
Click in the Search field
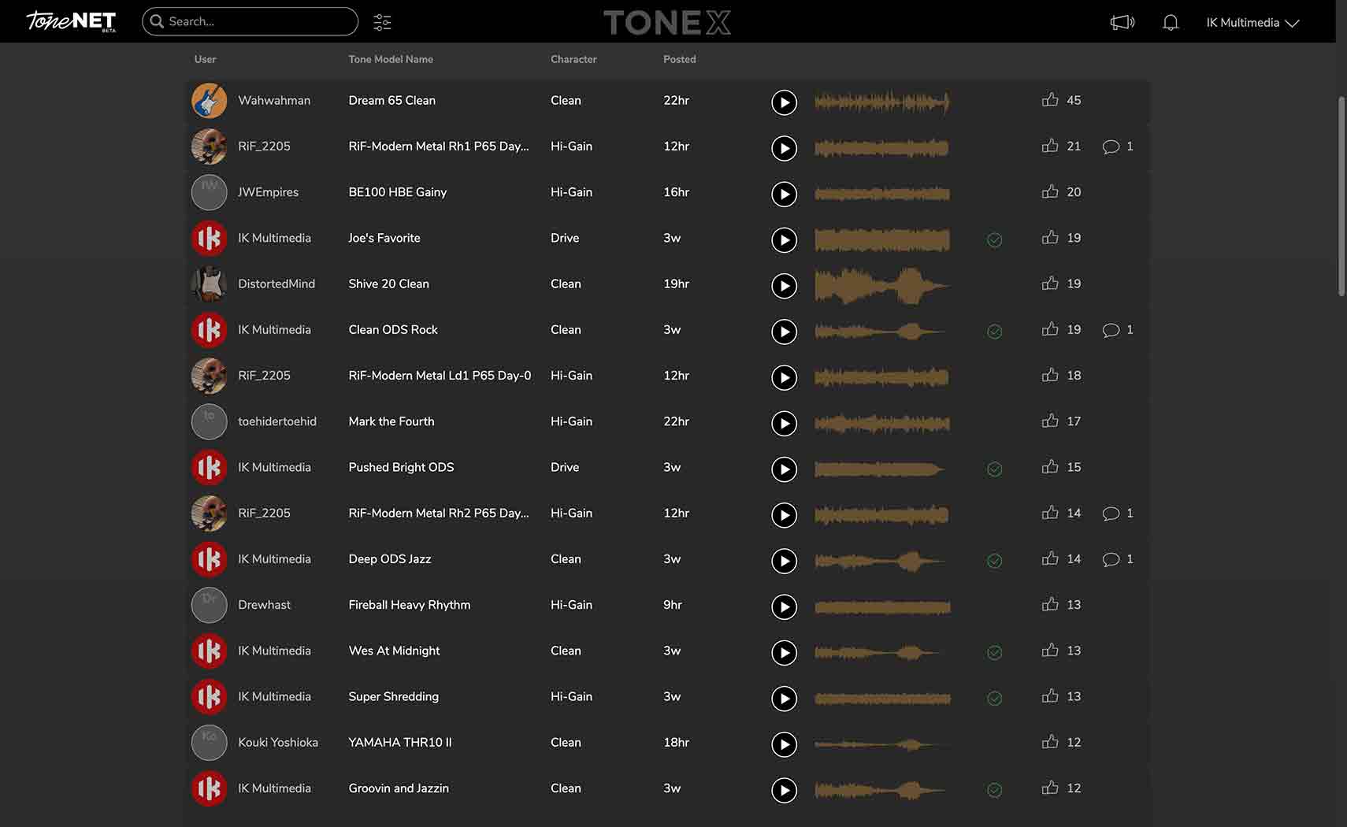tap(250, 21)
